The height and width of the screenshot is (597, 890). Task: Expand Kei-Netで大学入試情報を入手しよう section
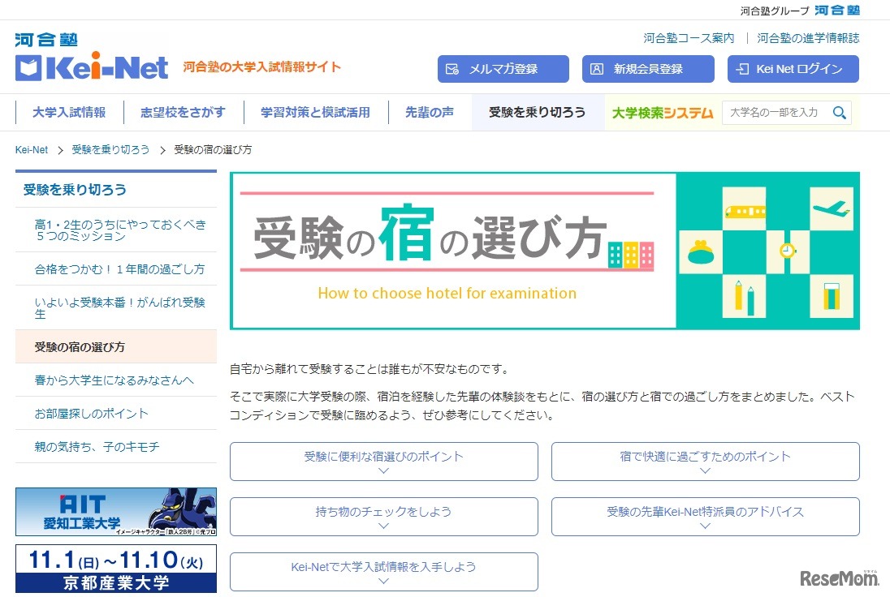pos(383,571)
